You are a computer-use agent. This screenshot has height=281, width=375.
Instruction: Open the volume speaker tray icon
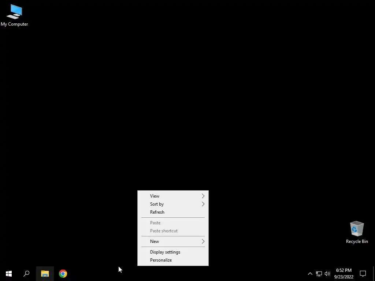[x=327, y=274]
